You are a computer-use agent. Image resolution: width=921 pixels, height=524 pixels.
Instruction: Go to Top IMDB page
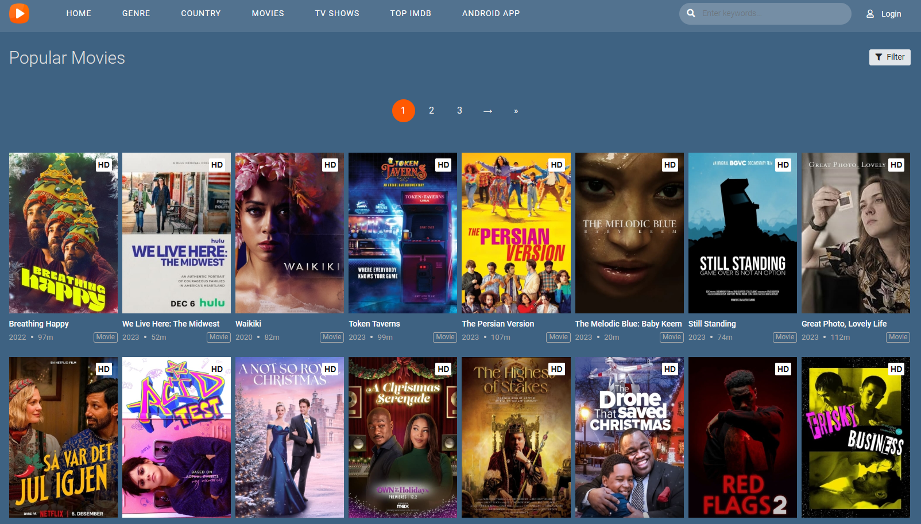click(411, 13)
